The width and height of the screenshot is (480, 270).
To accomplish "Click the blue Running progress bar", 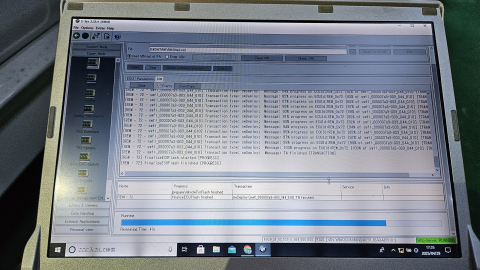I will click(x=253, y=223).
